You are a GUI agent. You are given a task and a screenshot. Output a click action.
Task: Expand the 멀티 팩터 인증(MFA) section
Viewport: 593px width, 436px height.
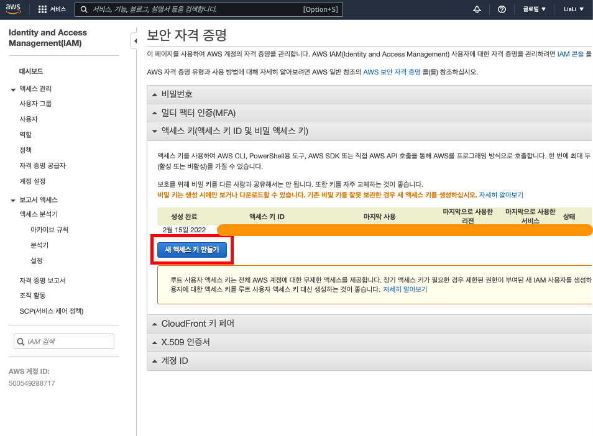(369, 112)
